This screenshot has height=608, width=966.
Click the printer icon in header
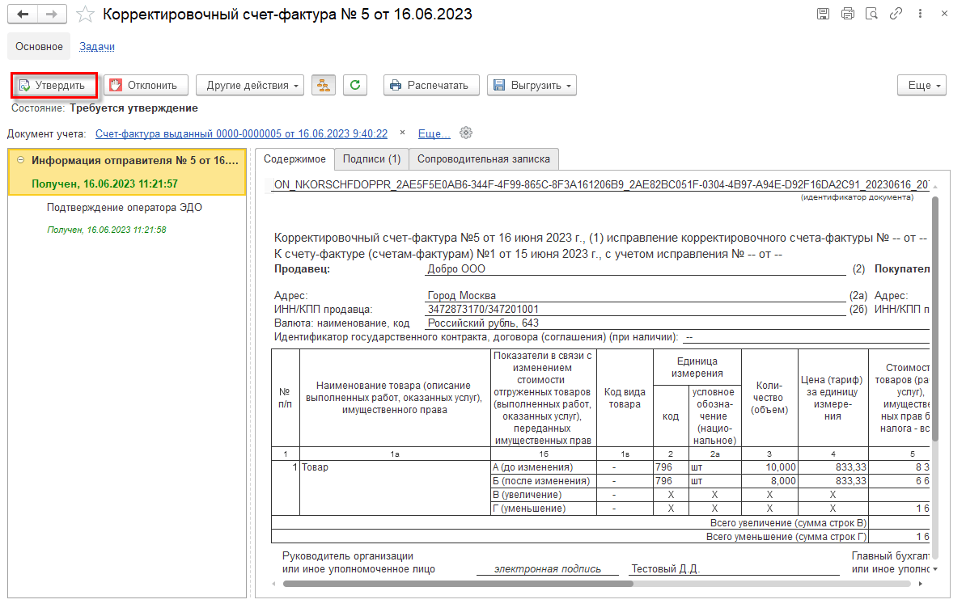pos(848,14)
